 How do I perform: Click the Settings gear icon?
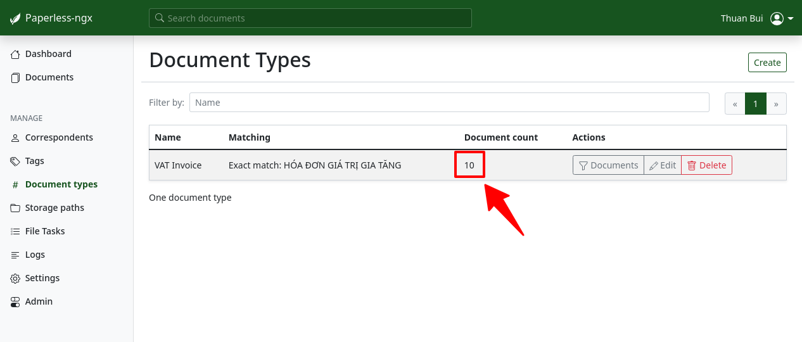pos(15,279)
